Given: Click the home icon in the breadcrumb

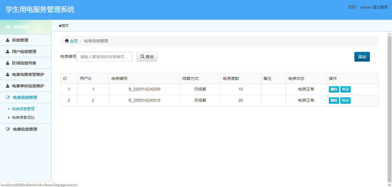Looking at the screenshot, I should 67,41.
